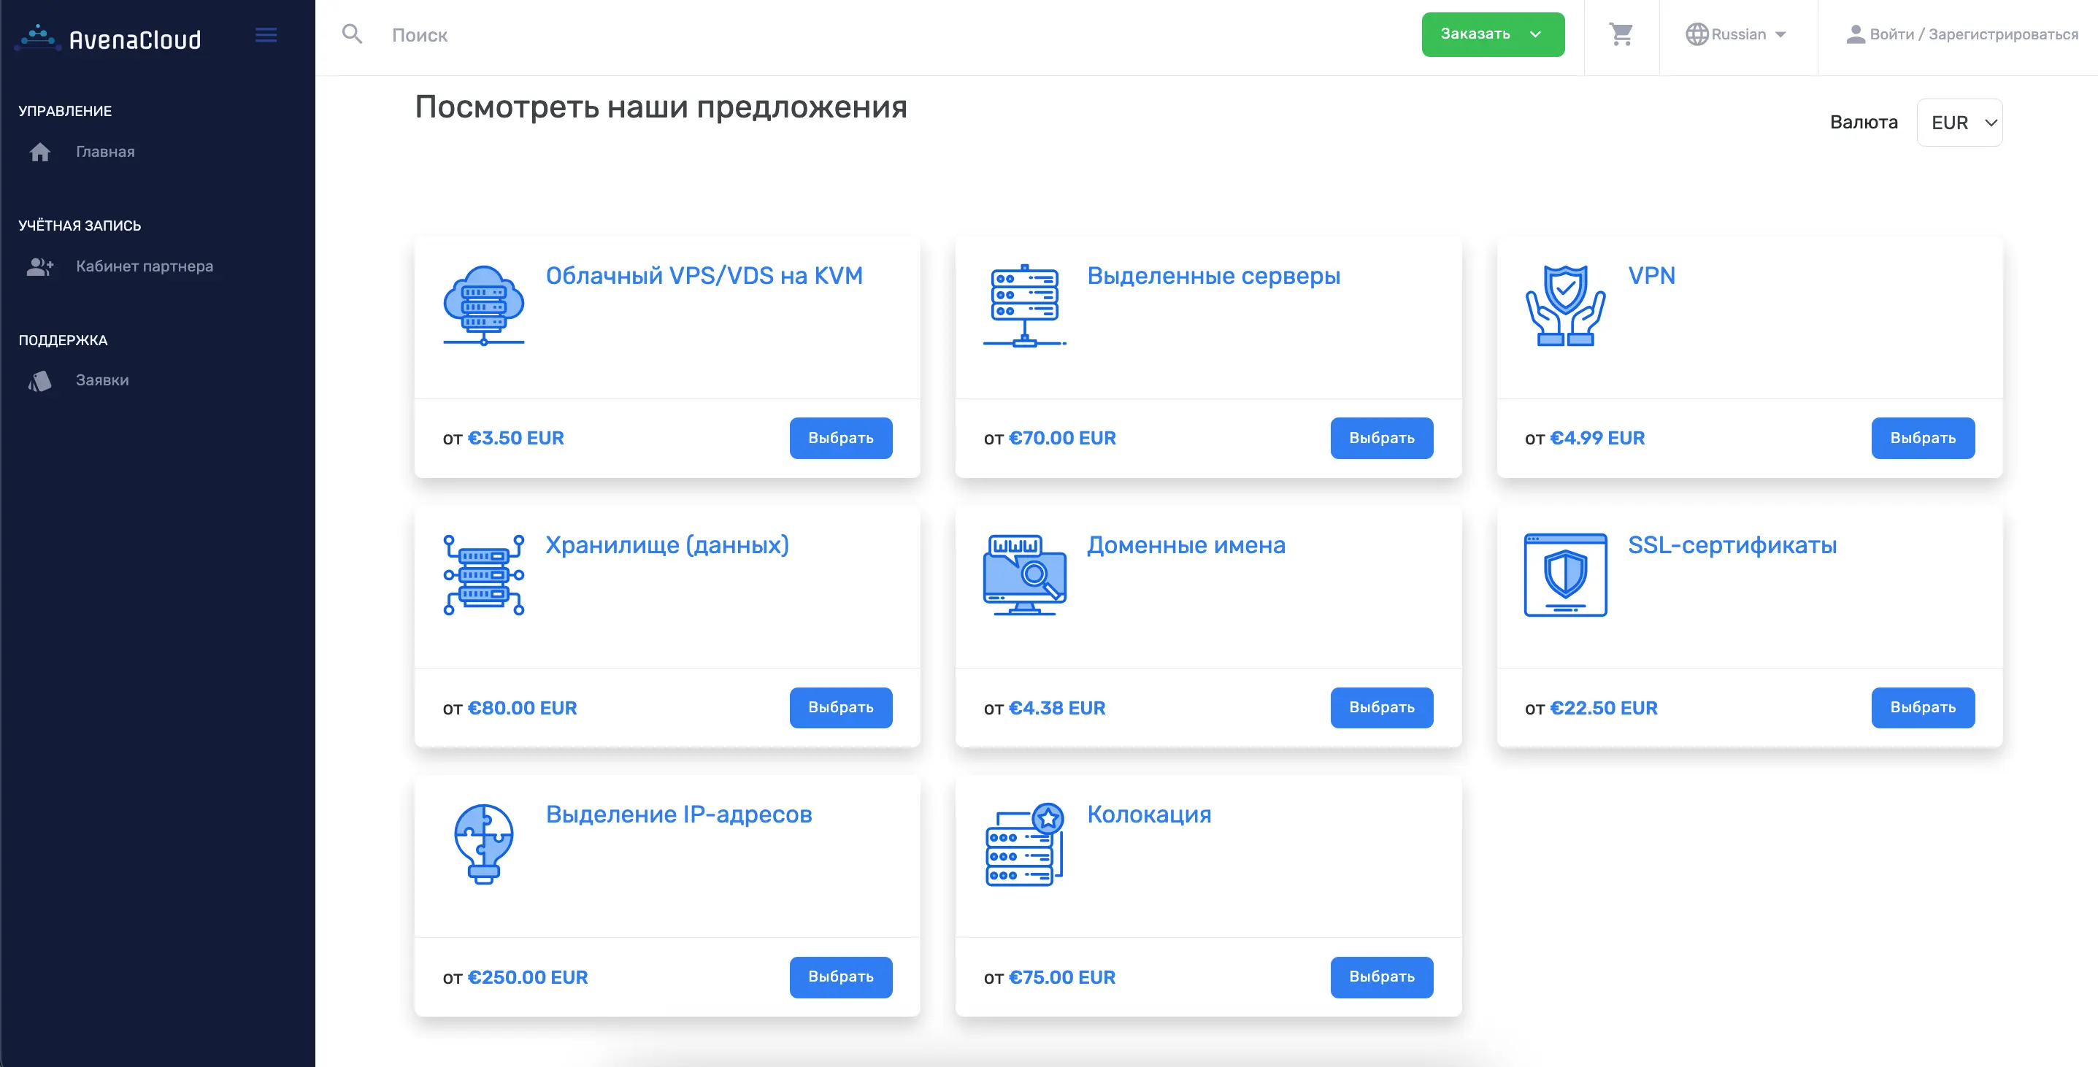The width and height of the screenshot is (2098, 1067).
Task: Click the search magnifier icon
Action: click(x=352, y=34)
